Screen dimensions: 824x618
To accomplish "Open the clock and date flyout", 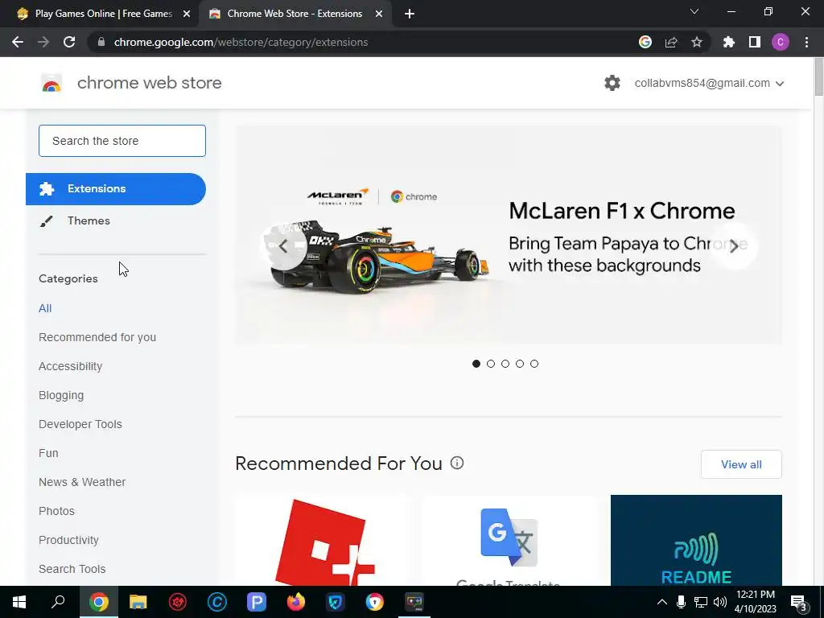I will click(x=755, y=602).
